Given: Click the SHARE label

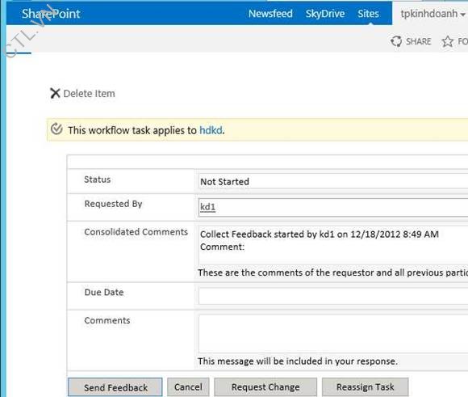Looking at the screenshot, I should click(x=419, y=41).
